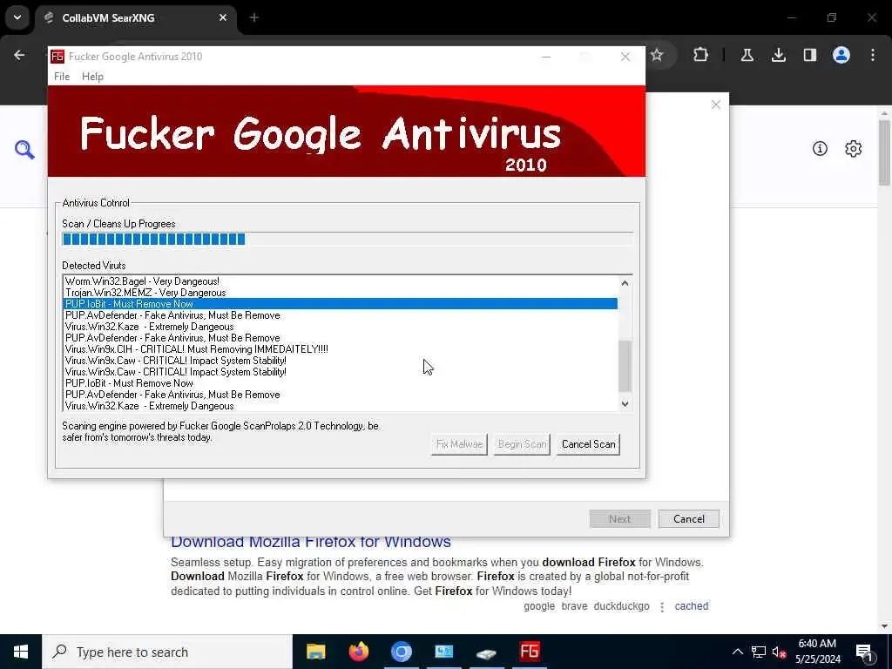This screenshot has height=669, width=892.
Task: Click the disabled Begin Scan button
Action: [522, 444]
